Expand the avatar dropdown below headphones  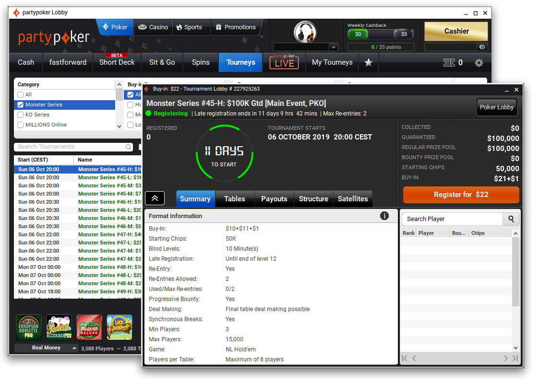click(334, 47)
